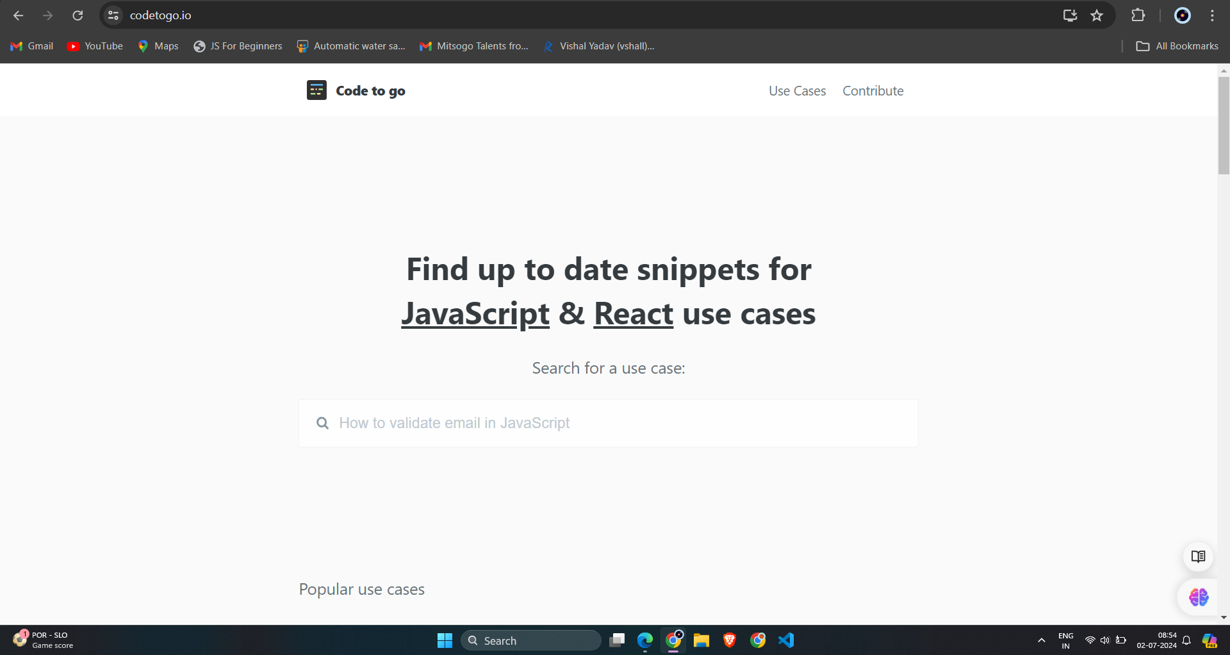Switch to the active Chrome profile window

673,640
